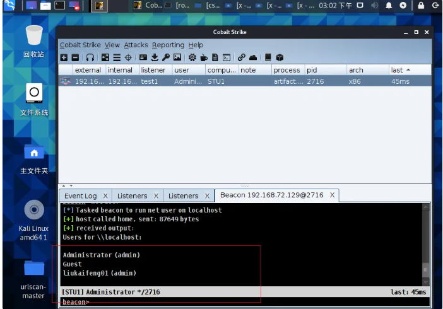Click the book help icon in toolbar

(x=268, y=57)
